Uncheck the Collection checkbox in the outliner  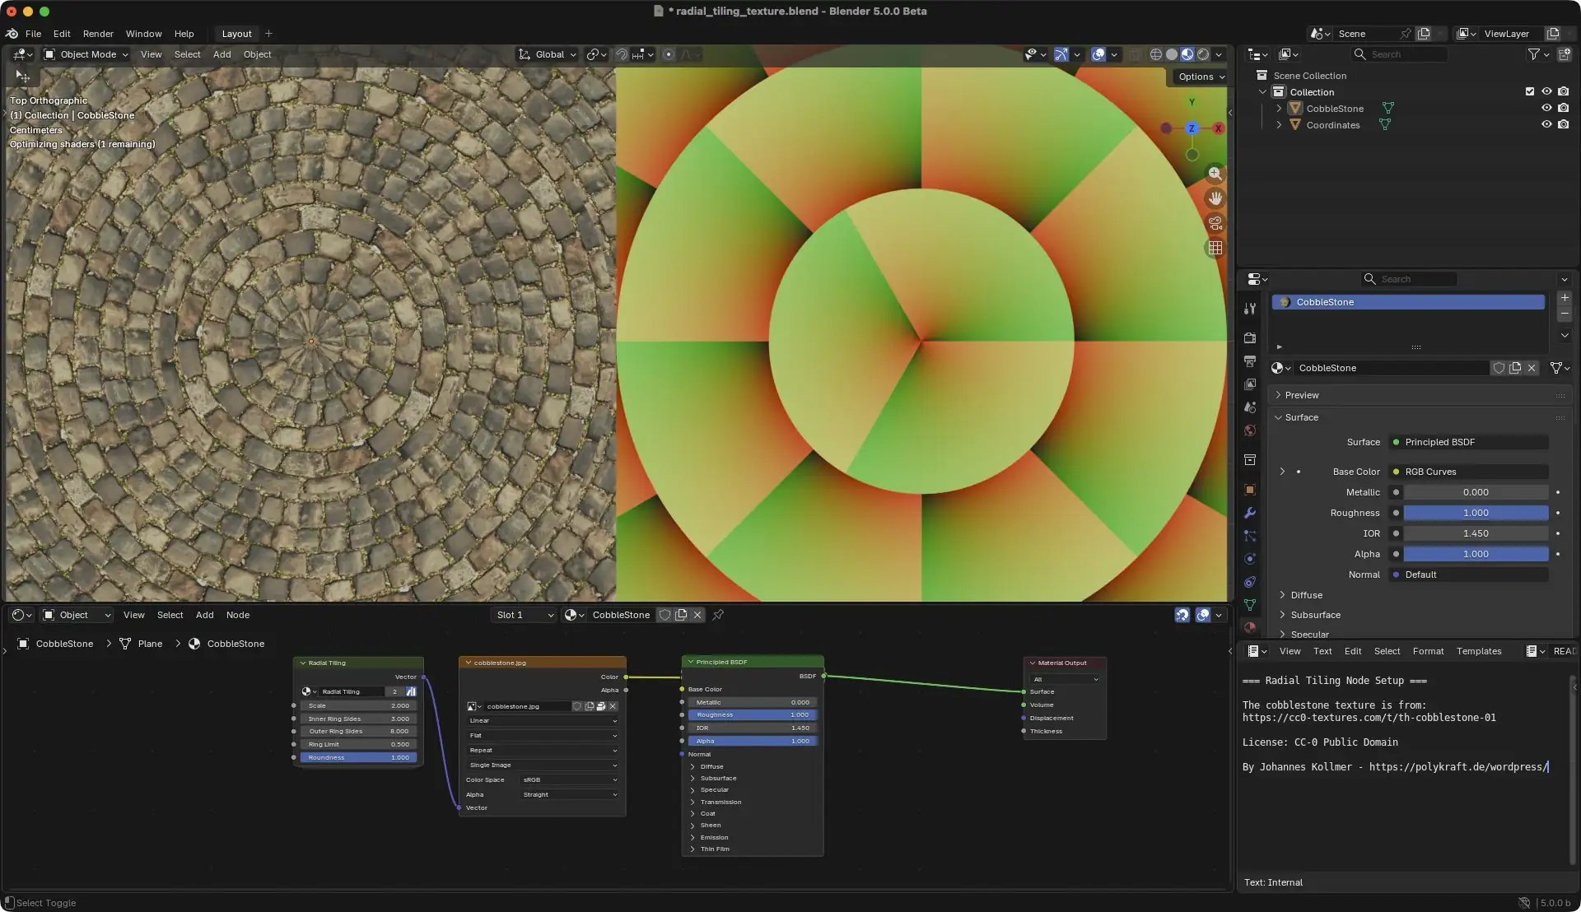click(x=1530, y=91)
